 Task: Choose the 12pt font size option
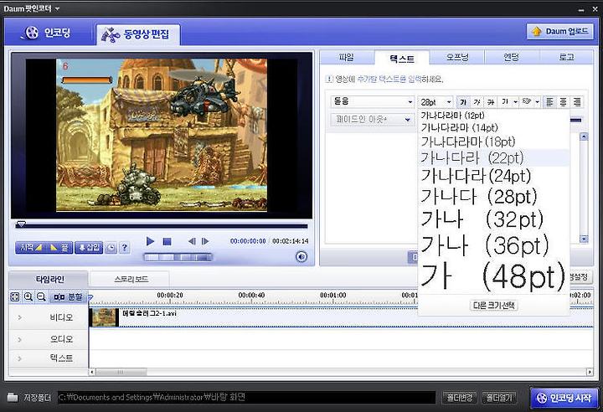(493, 116)
